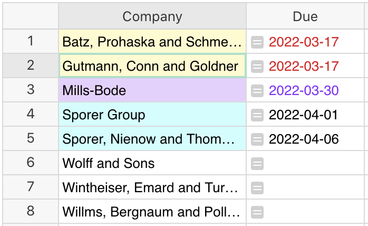Viewport: 368px width, 226px height.
Task: Select row number 1 header
Action: coord(31,41)
